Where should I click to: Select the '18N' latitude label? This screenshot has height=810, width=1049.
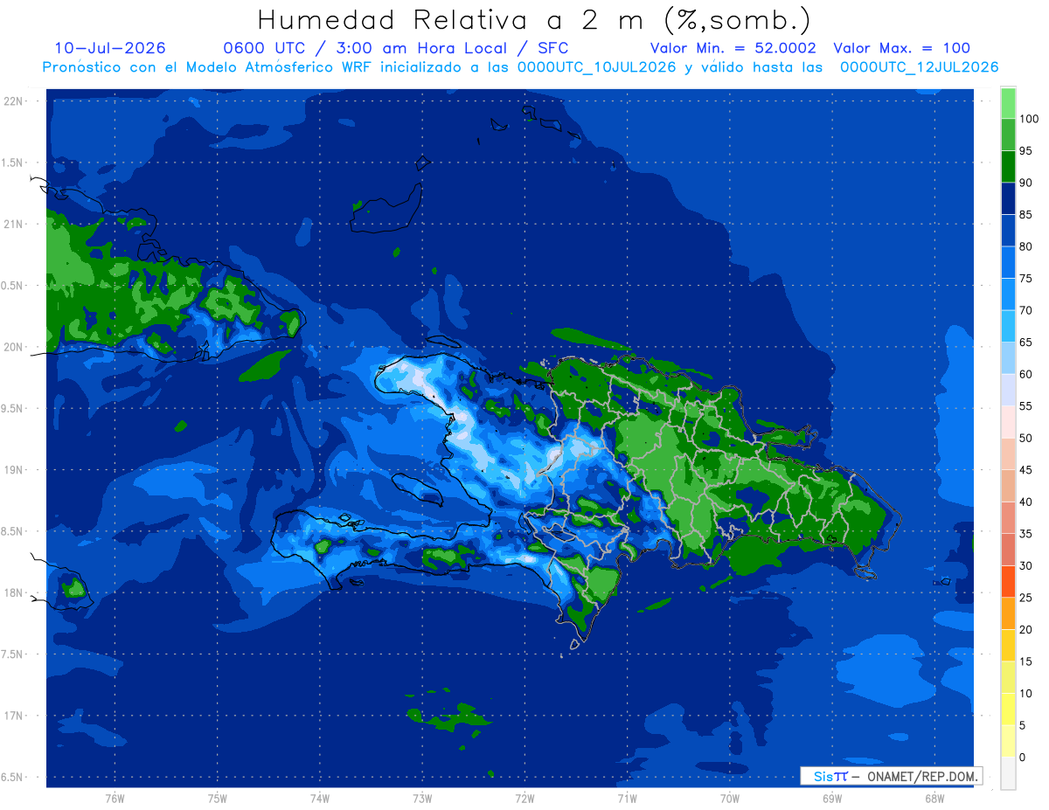click(13, 592)
